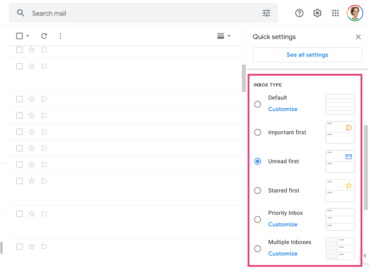This screenshot has width=369, height=272.
Task: Select the Starred first inbox type
Action: (x=258, y=190)
